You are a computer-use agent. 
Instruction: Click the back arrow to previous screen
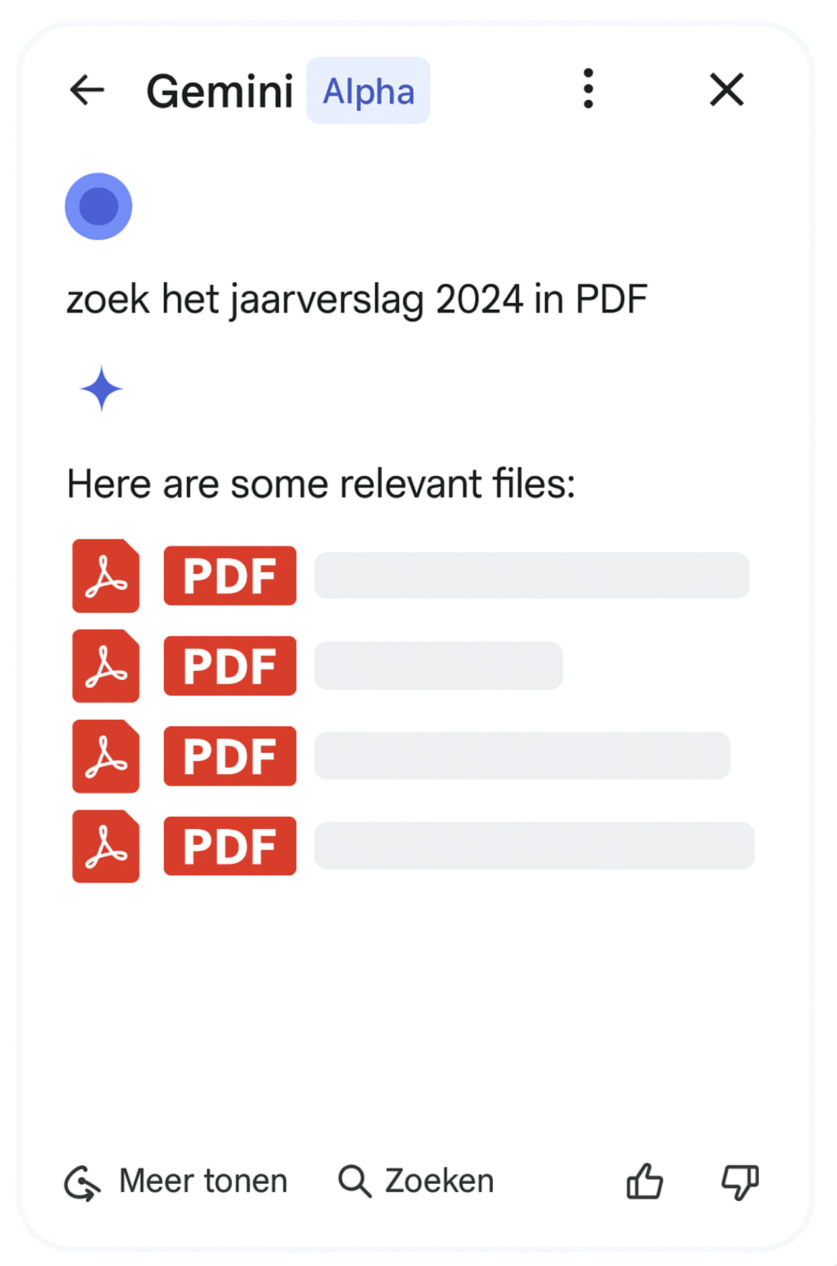[86, 90]
